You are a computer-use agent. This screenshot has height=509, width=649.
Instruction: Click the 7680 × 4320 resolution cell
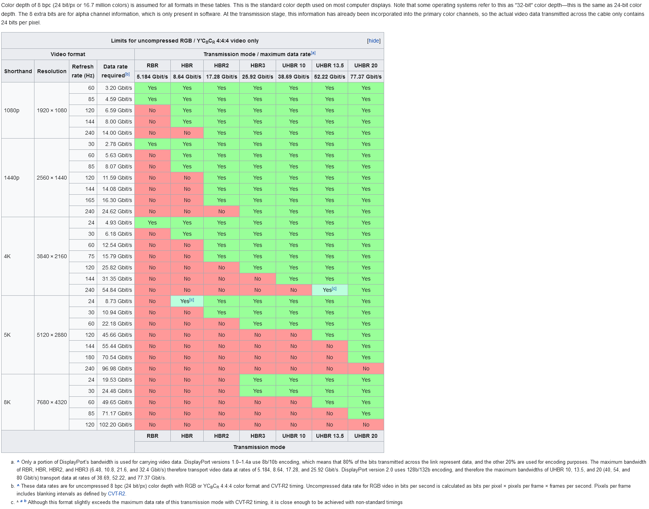coord(52,402)
